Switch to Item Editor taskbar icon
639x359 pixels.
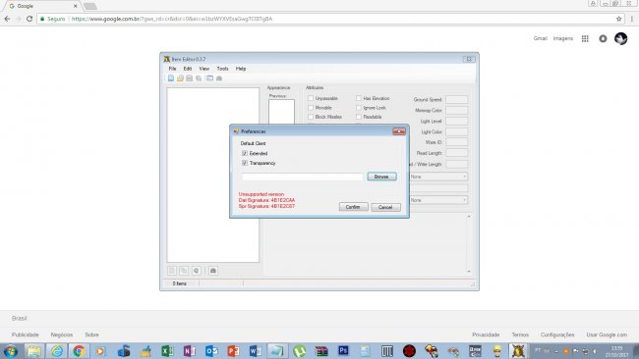[518, 351]
